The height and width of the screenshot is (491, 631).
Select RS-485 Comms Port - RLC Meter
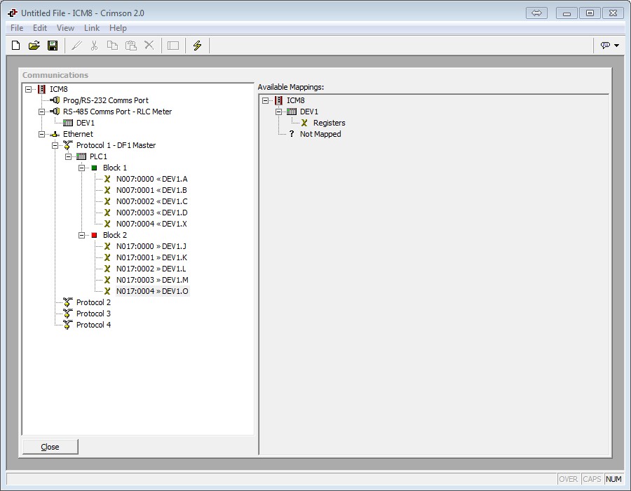point(117,112)
